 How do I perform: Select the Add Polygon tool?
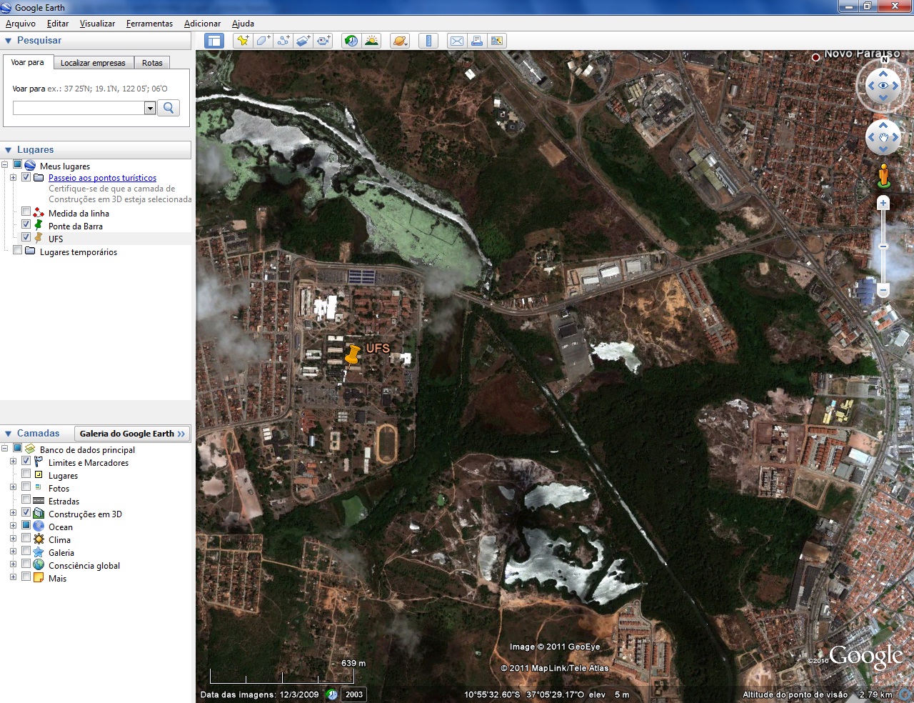click(262, 41)
